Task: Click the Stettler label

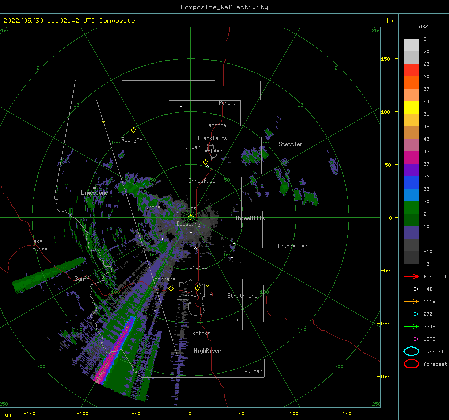Action: (x=291, y=144)
